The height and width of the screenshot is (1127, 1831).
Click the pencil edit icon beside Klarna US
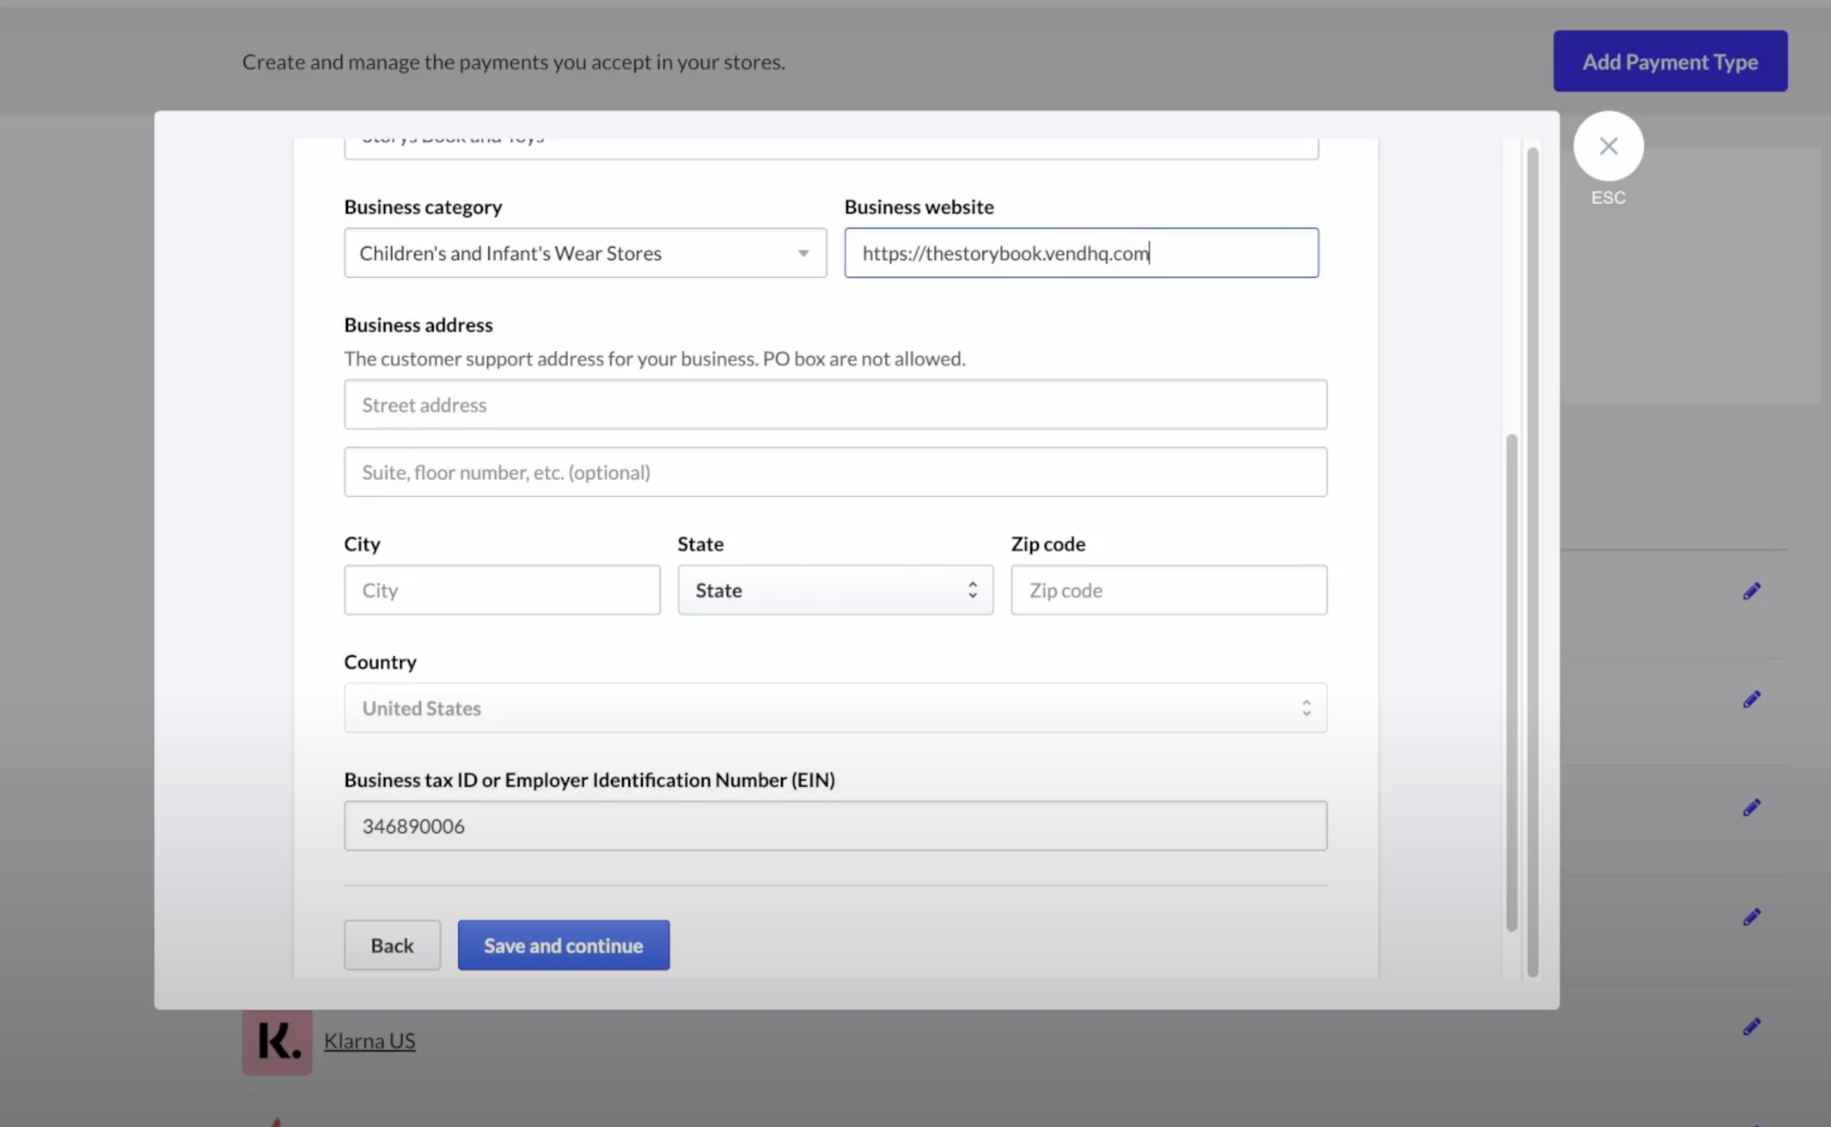pos(1752,1026)
